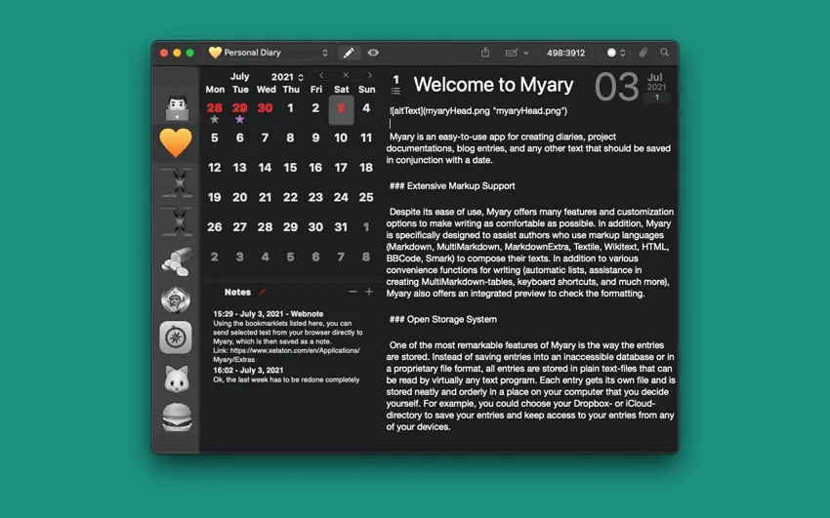The image size is (830, 518).
Task: Toggle the list icon beside the title
Action: 395,92
